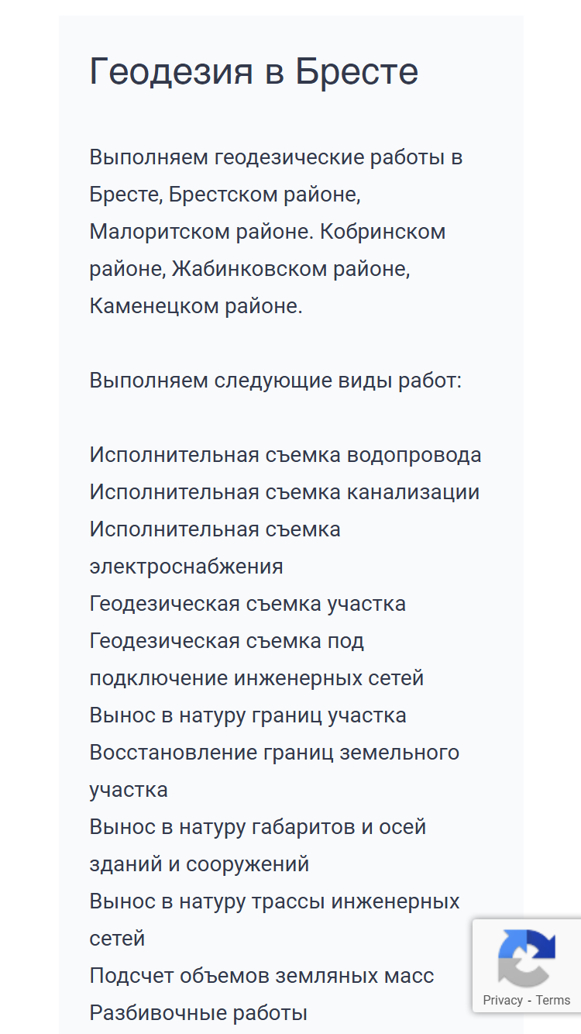Click the Выполняем следующие виды работ sentence

pos(275,381)
